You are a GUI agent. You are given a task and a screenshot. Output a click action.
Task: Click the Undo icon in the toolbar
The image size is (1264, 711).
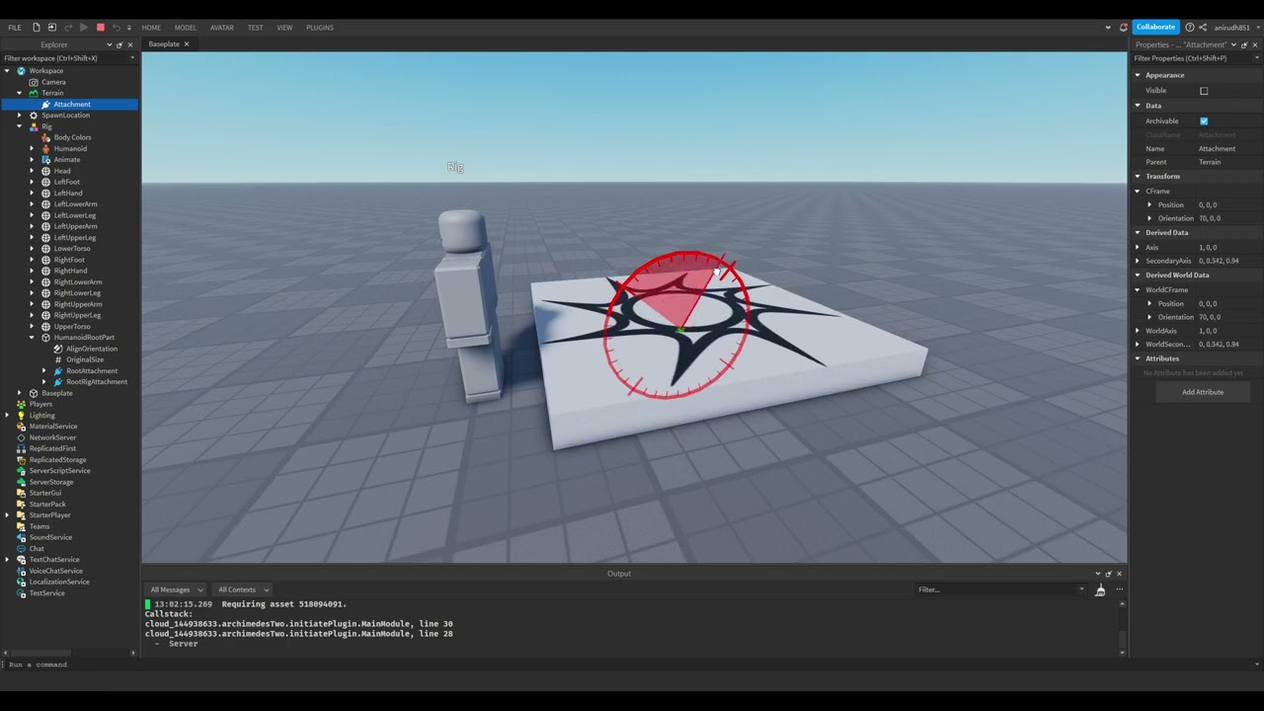tap(117, 27)
